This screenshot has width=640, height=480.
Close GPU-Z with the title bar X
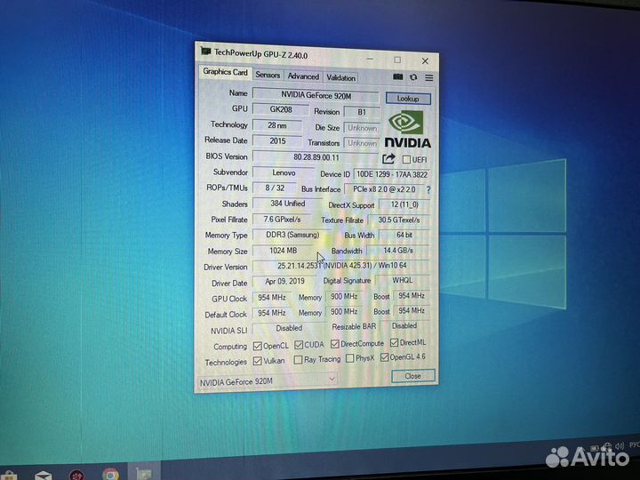[425, 61]
